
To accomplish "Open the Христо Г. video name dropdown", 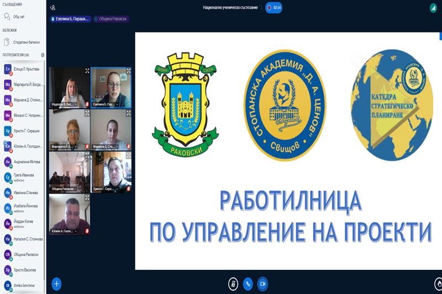I will coord(106,189).
